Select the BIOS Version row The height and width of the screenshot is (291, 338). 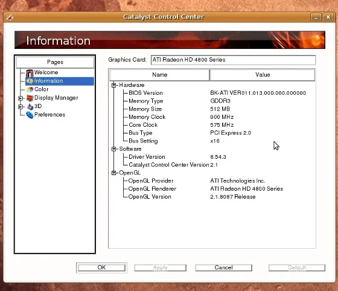click(x=145, y=93)
